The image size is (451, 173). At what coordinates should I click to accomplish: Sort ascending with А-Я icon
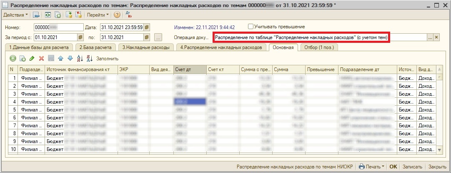coord(80,59)
